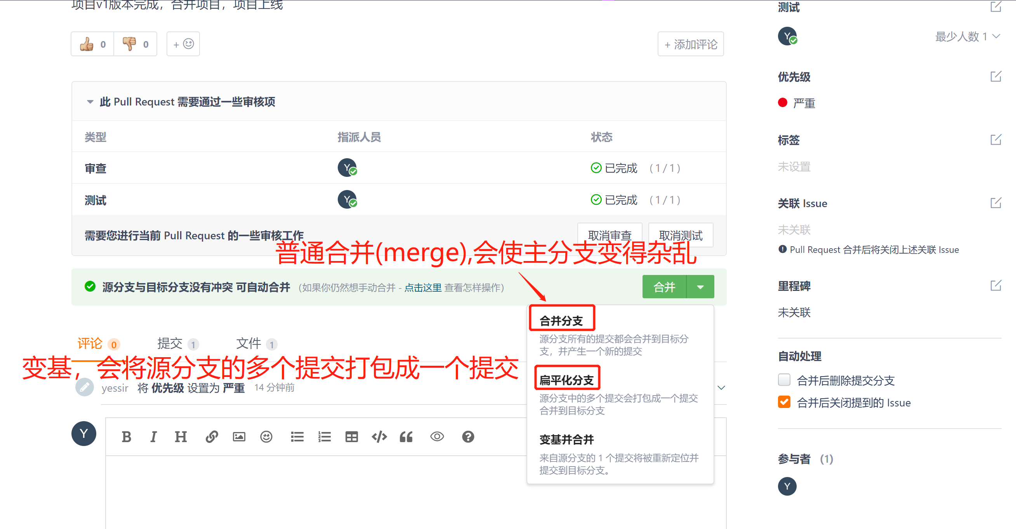This screenshot has width=1016, height=529.
Task: Click the green 合并 button
Action: point(664,287)
